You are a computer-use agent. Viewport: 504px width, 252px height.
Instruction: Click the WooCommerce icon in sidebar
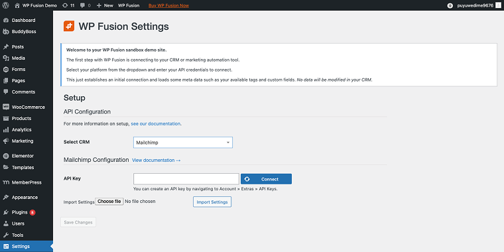6,107
